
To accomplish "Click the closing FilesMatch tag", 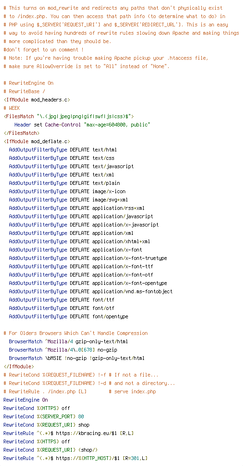I will click(x=21, y=133).
